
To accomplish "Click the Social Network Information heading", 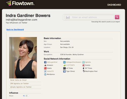I will (57, 59).
